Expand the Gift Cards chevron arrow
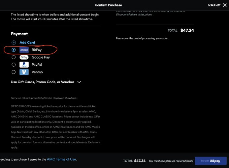229x168 pixels. click(x=79, y=82)
